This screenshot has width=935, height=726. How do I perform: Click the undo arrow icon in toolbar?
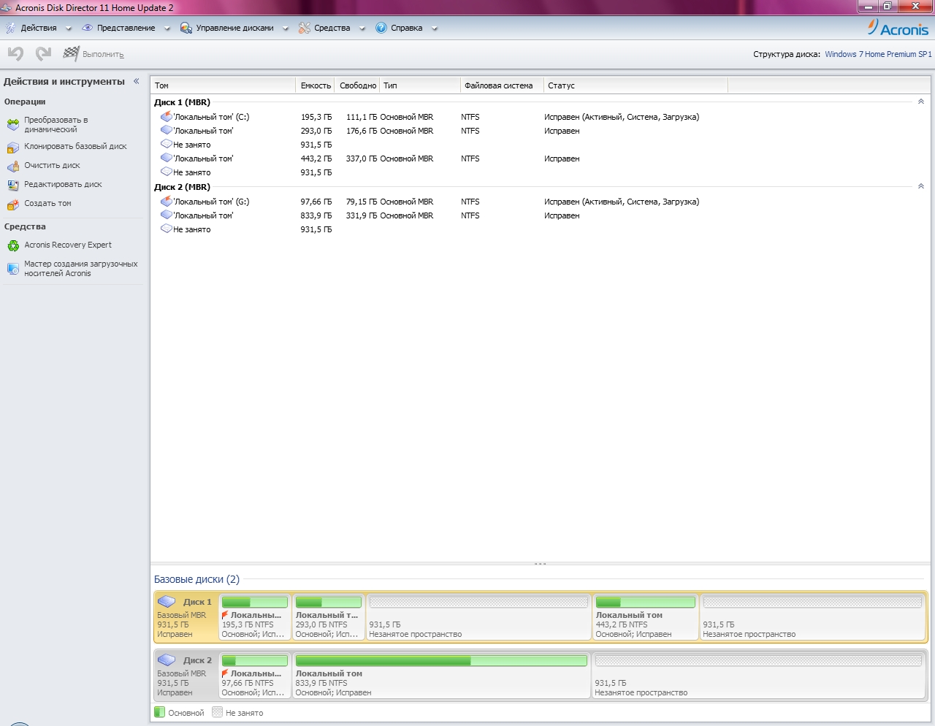(x=15, y=53)
